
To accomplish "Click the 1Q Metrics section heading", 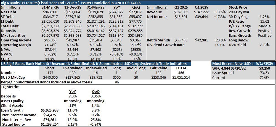I will click(10, 87).
